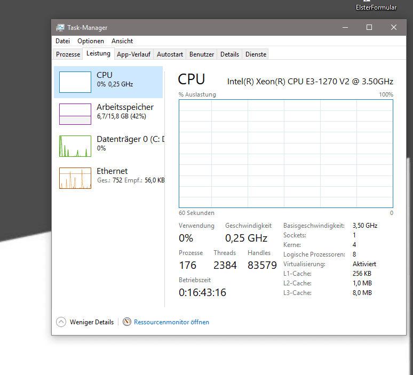
Task: Click the 0% Verwendung value
Action: tap(186, 238)
